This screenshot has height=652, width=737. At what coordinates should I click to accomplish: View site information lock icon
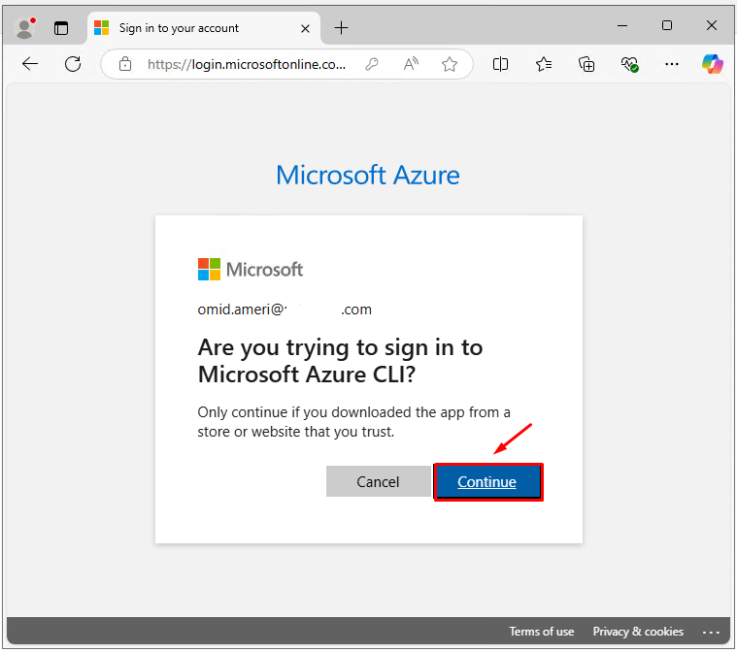(125, 64)
